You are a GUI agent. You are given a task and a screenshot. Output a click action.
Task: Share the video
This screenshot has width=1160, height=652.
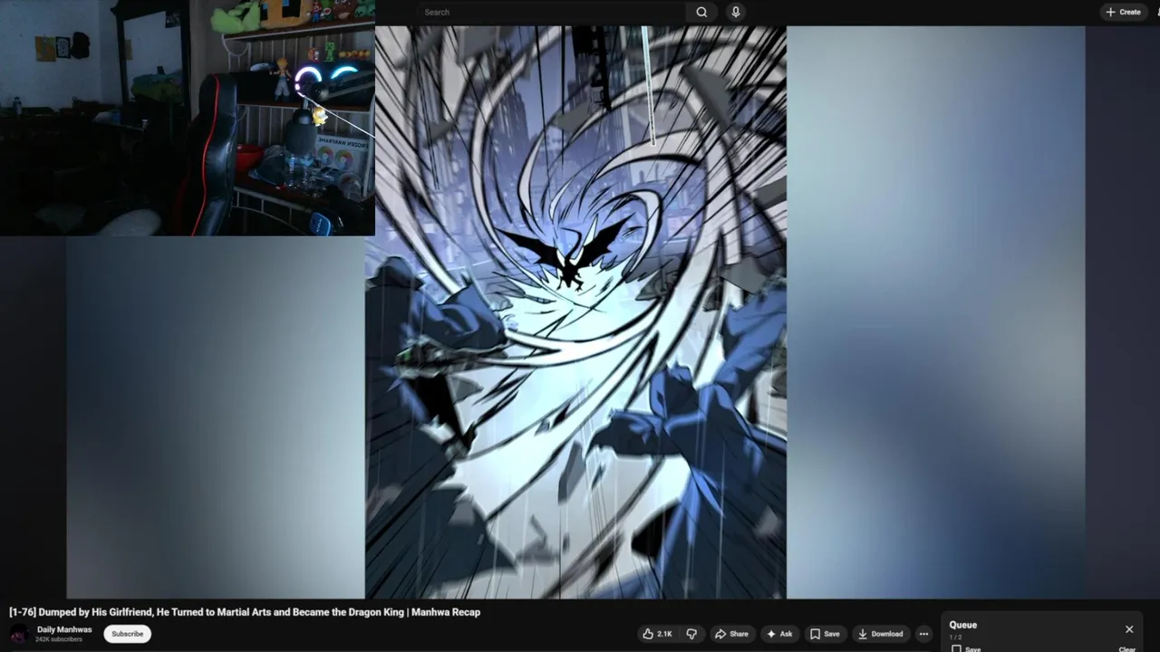731,634
